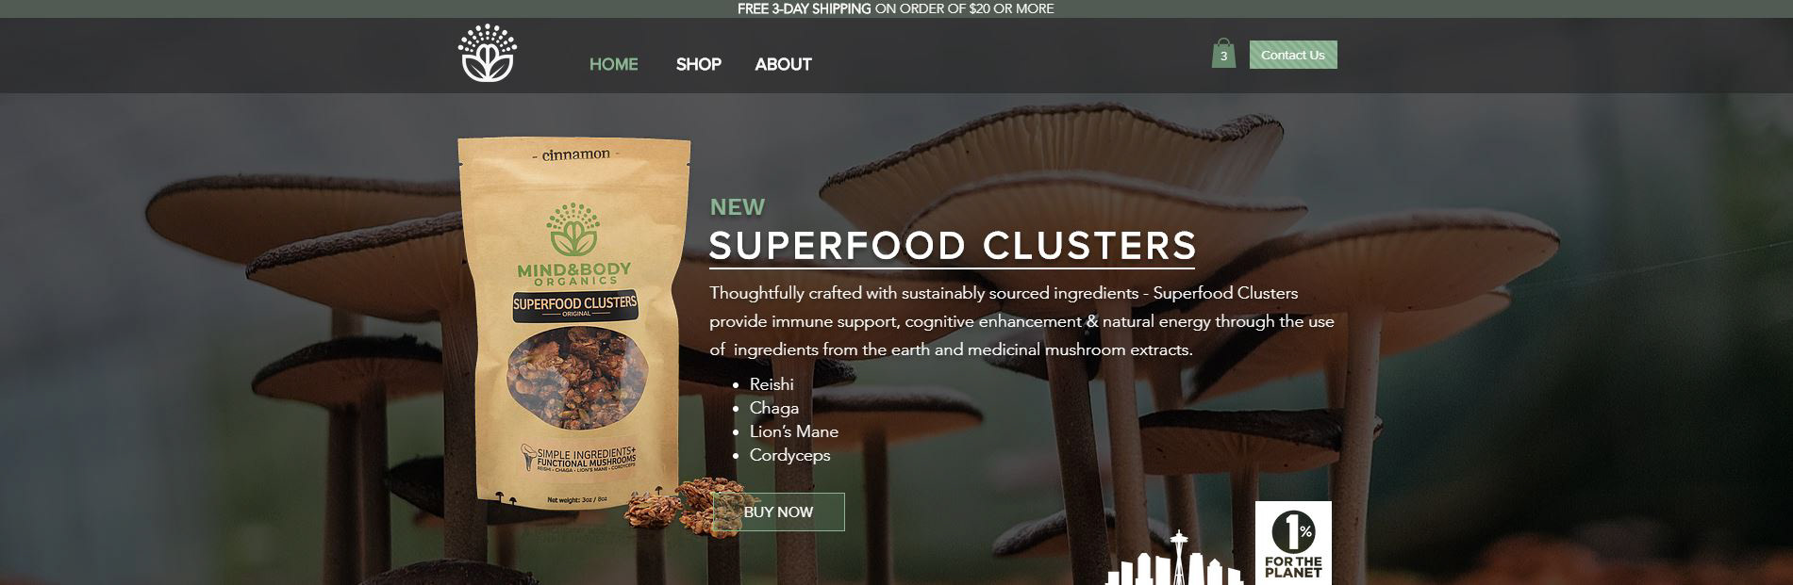
Task: Click the mushroom icon on the bag's ingredients label
Action: point(528,458)
